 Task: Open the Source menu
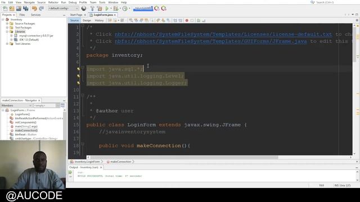tap(41, 2)
